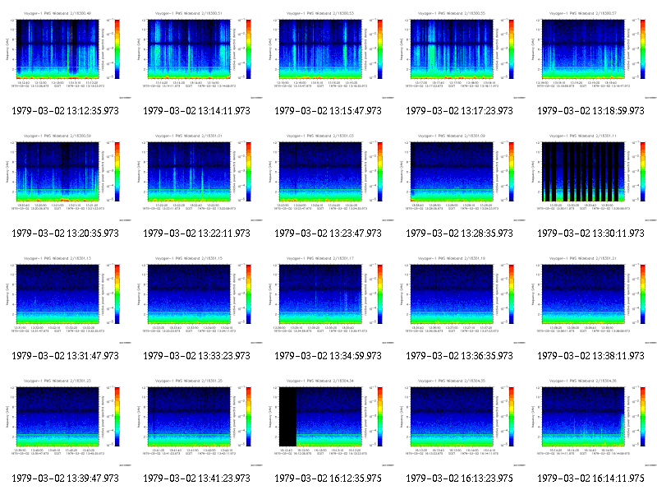657x490 pixels.
Task: Click the caption '1979-03-02 13:31:47.973'
Action: (66, 356)
